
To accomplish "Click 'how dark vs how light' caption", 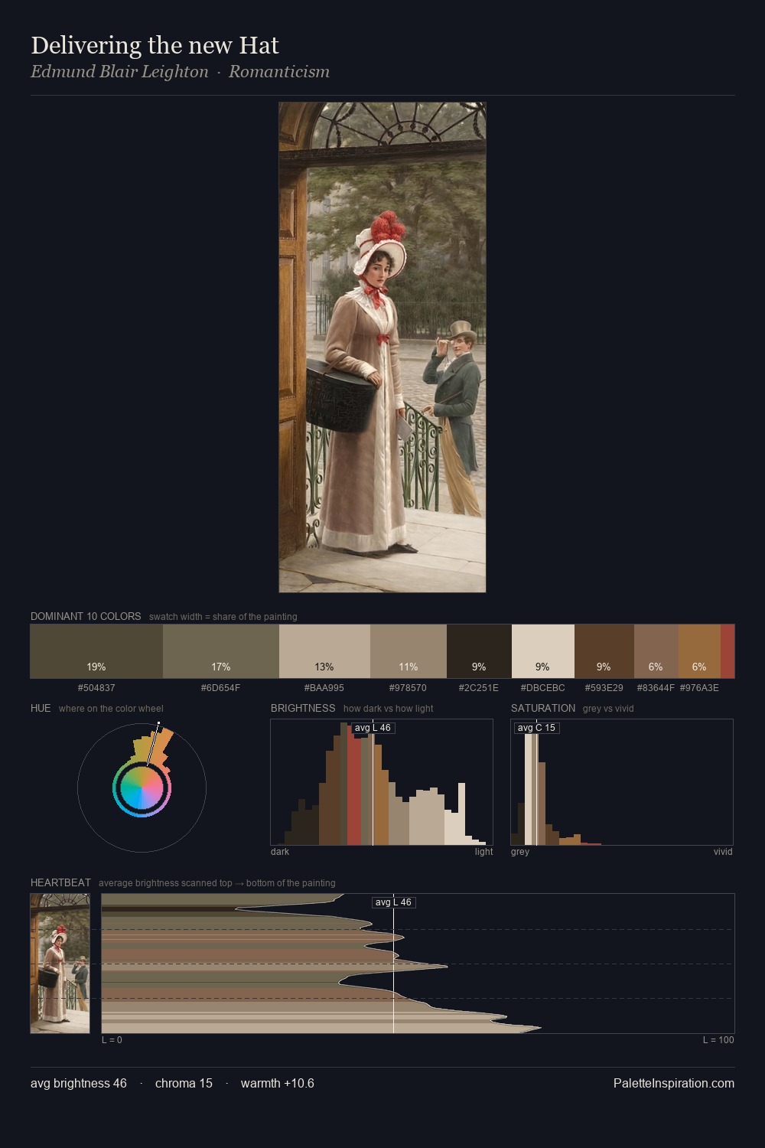I will (x=389, y=709).
